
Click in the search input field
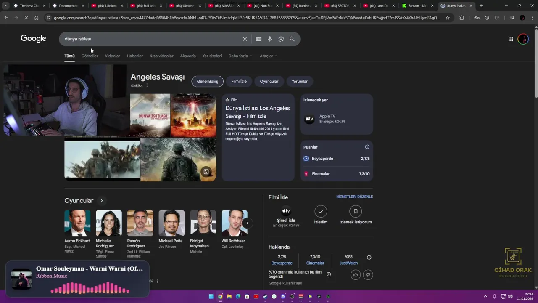pyautogui.click(x=151, y=39)
